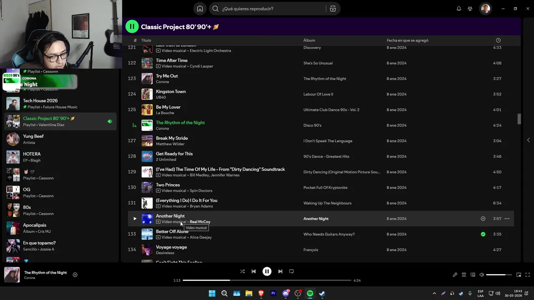The width and height of the screenshot is (534, 300).
Task: Open '80s' playlist in sidebar
Action: (60, 210)
